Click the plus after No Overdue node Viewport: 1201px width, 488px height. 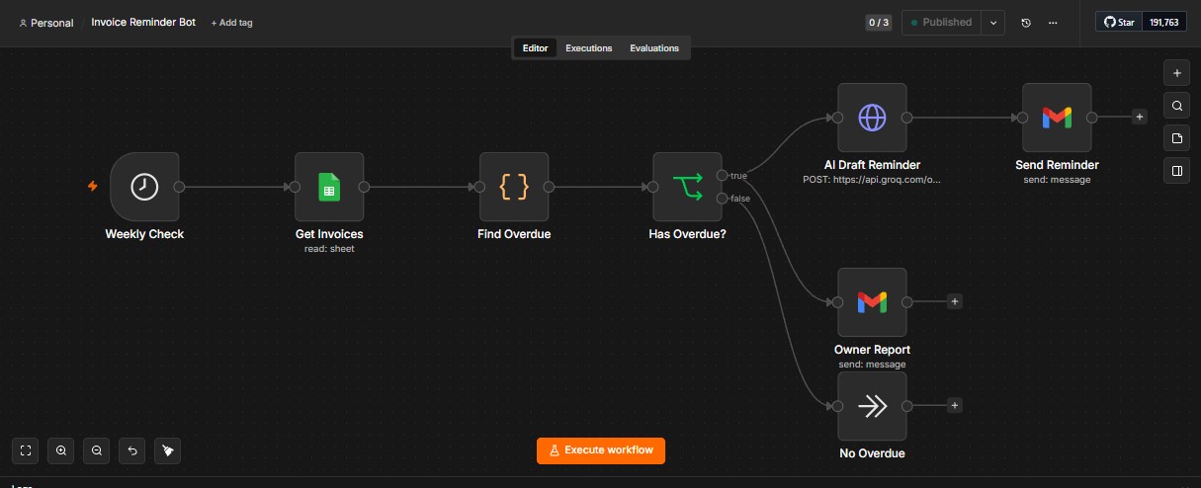(955, 405)
